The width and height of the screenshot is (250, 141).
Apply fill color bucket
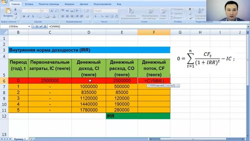coord(48,16)
